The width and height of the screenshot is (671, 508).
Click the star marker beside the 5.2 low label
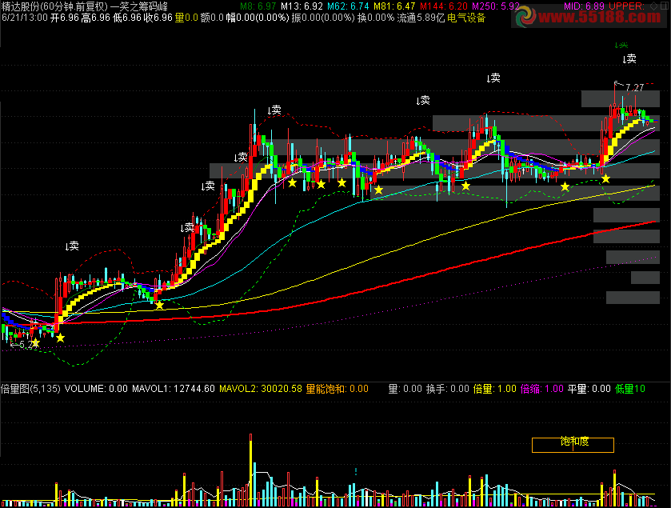(35, 343)
